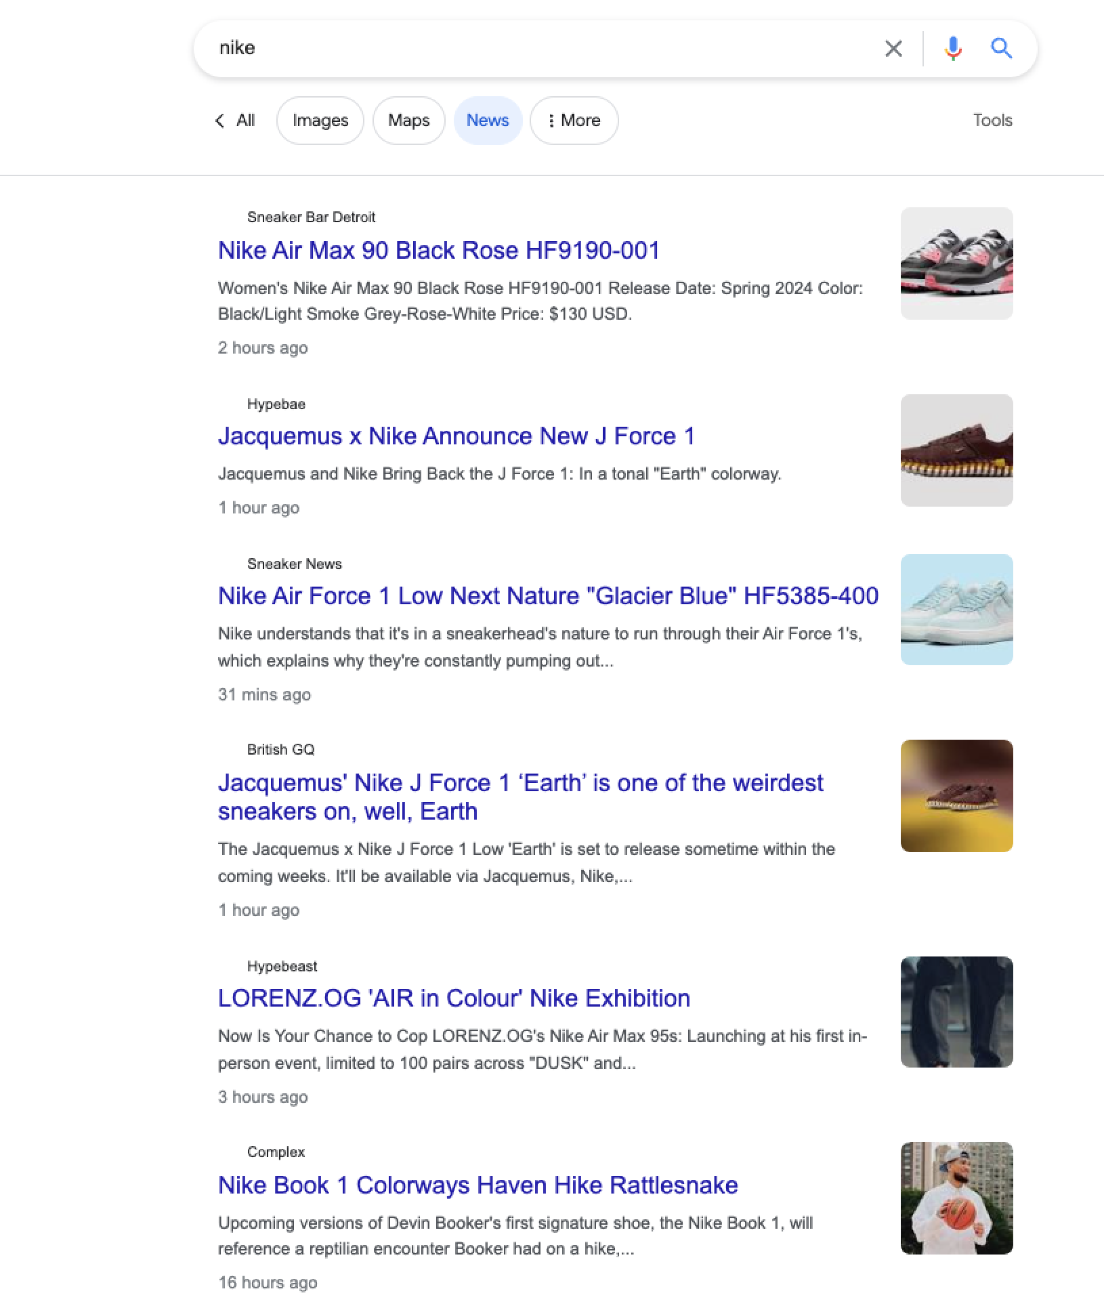
Task: Switch to the Maps tab
Action: (408, 121)
